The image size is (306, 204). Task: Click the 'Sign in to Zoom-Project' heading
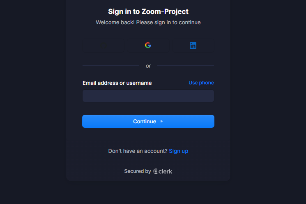[148, 11]
